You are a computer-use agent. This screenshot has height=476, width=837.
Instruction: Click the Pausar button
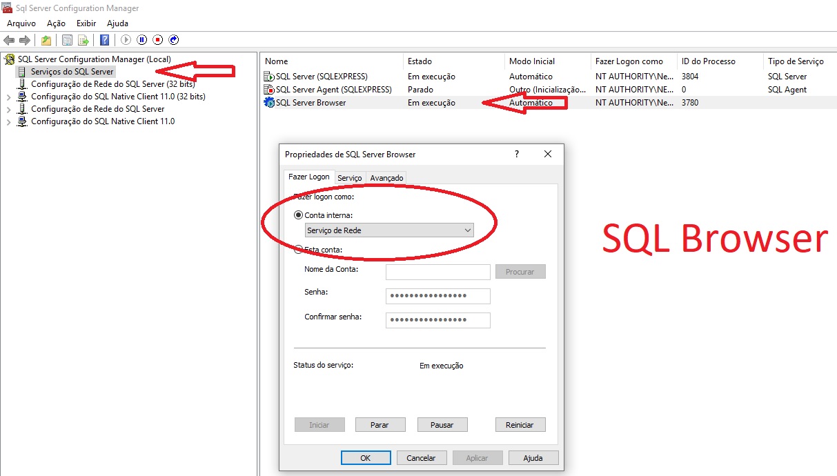point(442,425)
